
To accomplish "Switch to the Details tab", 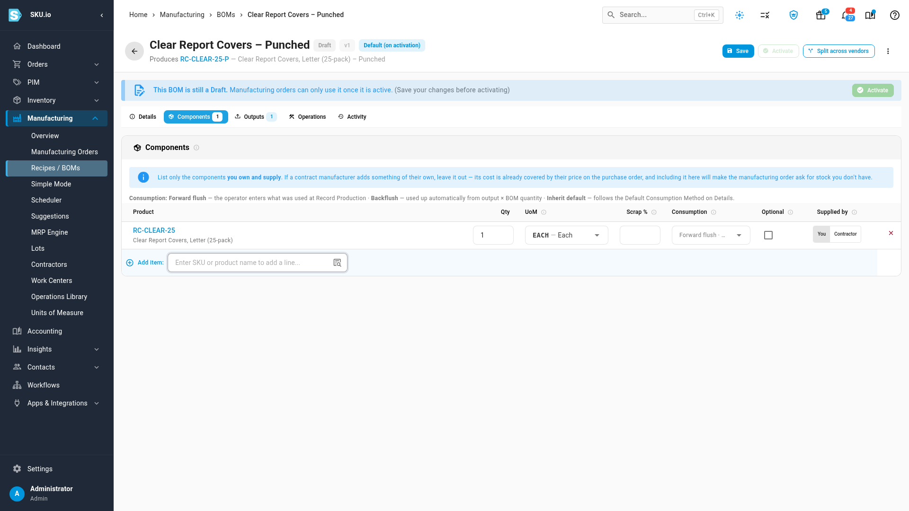I will (x=143, y=117).
